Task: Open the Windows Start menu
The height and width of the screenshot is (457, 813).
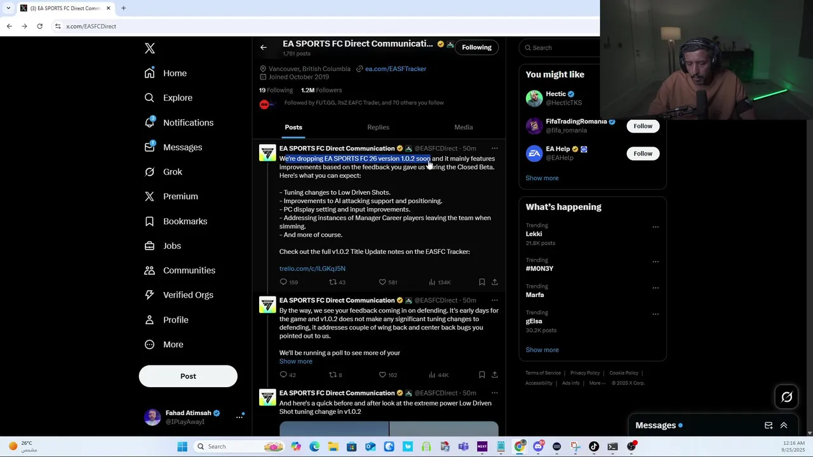Action: point(182,447)
